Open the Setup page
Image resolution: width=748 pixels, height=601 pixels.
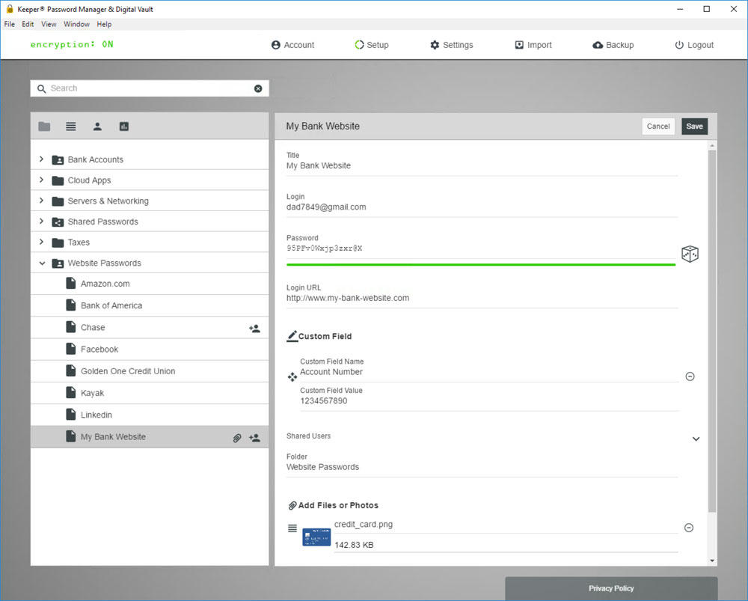372,45
